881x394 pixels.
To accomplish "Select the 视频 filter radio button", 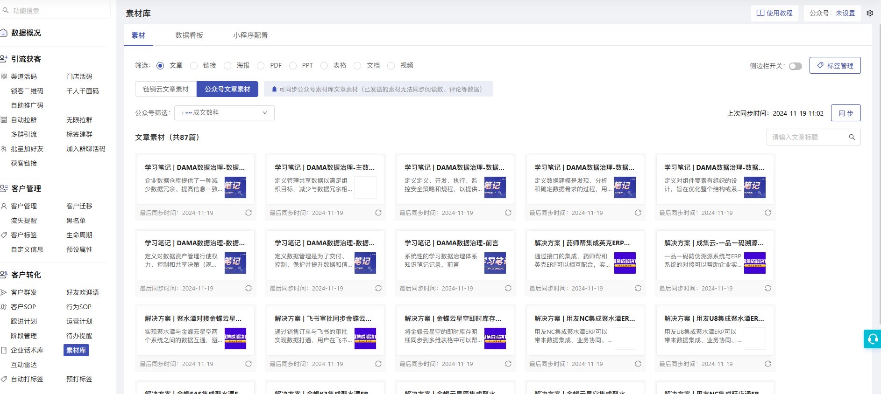I will click(x=391, y=66).
